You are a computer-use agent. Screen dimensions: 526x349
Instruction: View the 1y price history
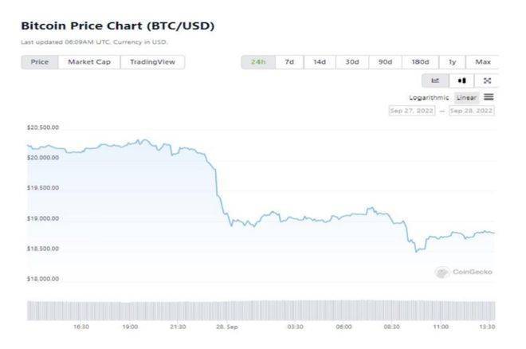(453, 61)
